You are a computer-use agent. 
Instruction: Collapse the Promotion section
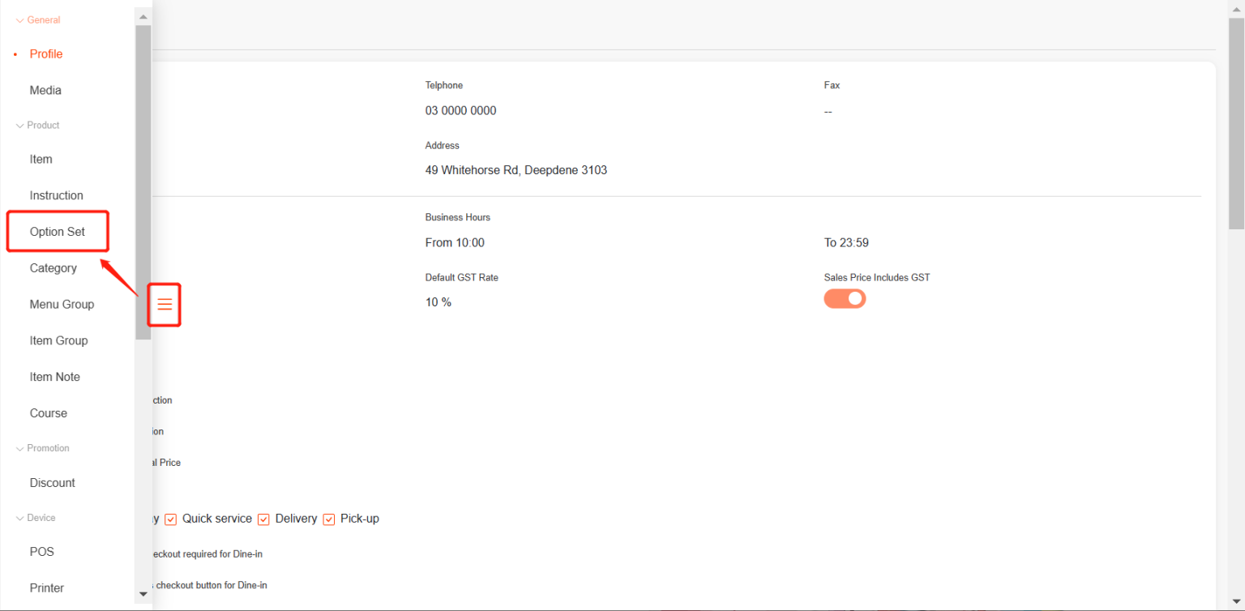(x=42, y=448)
